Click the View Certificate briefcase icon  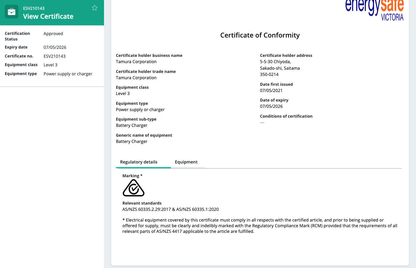(x=11, y=12)
